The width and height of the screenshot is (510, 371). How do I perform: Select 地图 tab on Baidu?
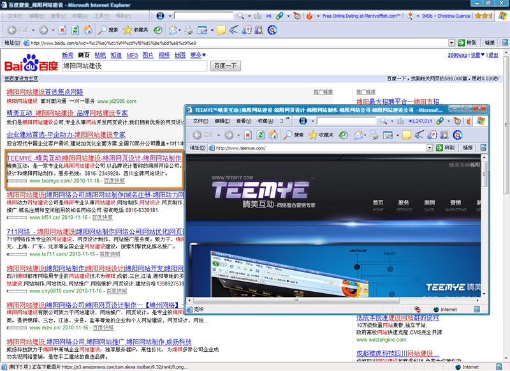point(180,55)
